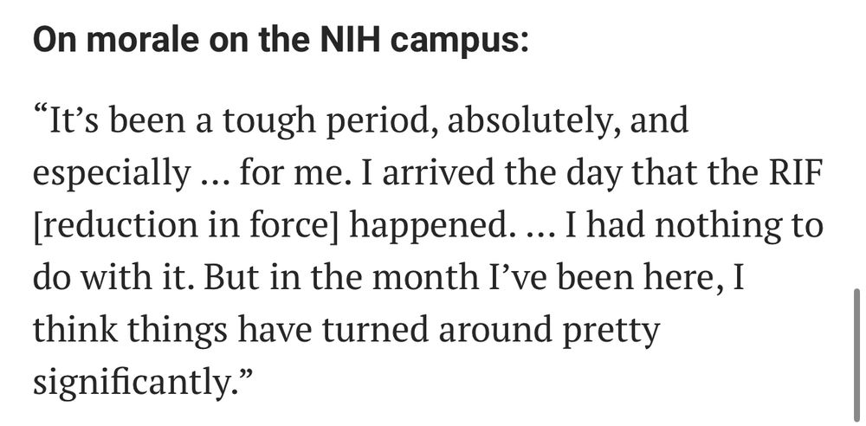
Task: Click the word "morale" in the heading
Action: coord(146,42)
